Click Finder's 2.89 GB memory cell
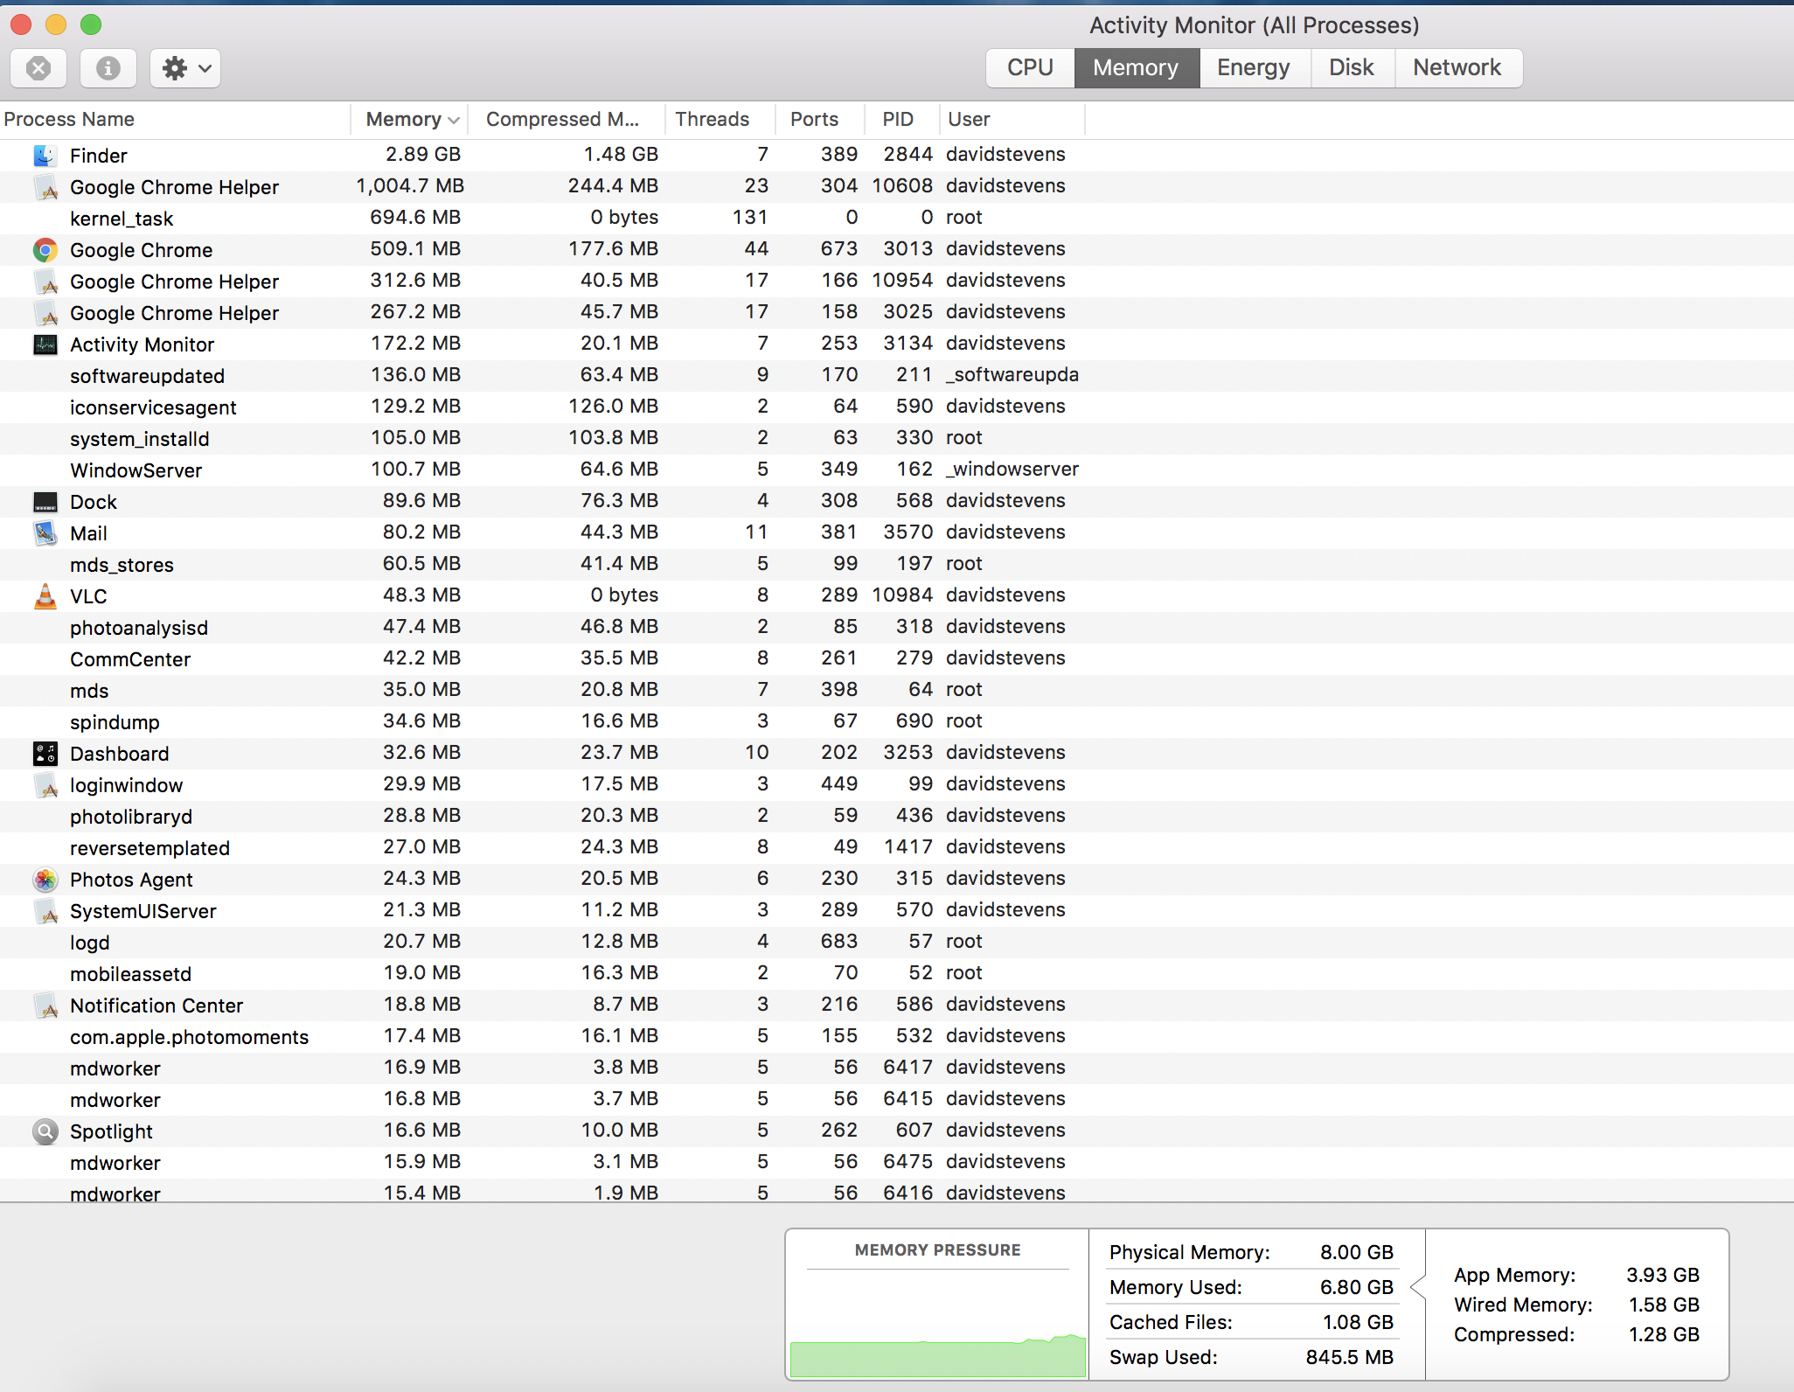The image size is (1794, 1392). tap(423, 155)
